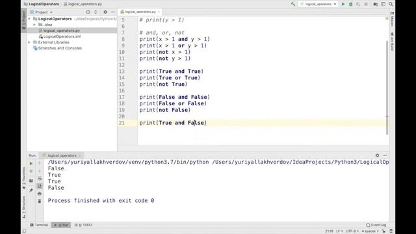
Task: Hide the Project panel with minus icon
Action: tap(112, 12)
